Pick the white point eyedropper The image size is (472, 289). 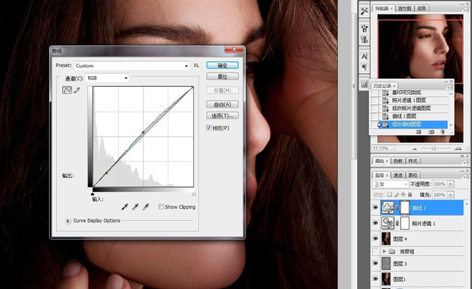click(145, 207)
